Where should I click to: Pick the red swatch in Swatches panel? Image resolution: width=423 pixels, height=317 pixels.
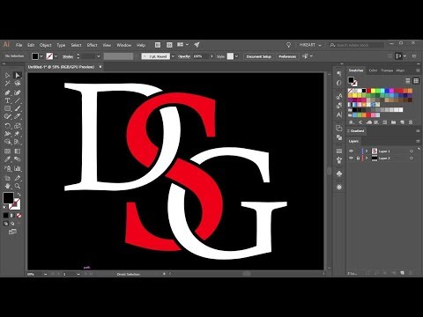pos(368,91)
